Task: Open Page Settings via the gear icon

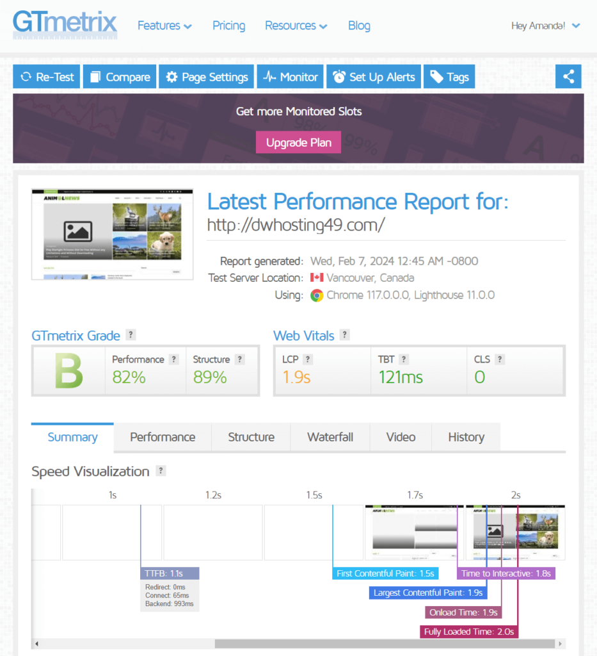Action: tap(171, 76)
